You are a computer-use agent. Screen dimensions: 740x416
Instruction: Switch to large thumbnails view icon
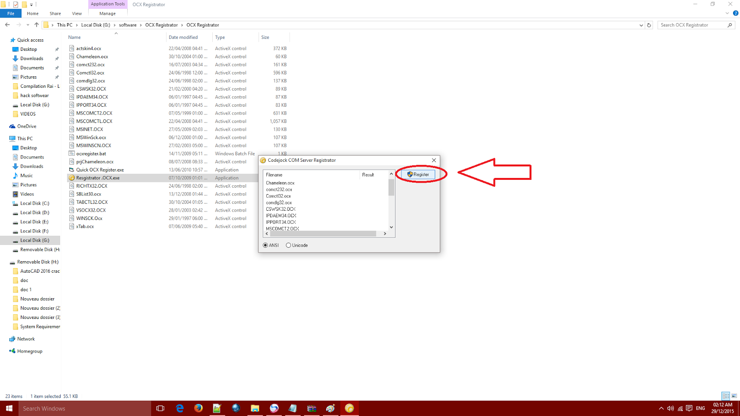point(734,396)
